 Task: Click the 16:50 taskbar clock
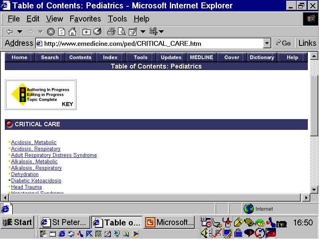point(303,223)
